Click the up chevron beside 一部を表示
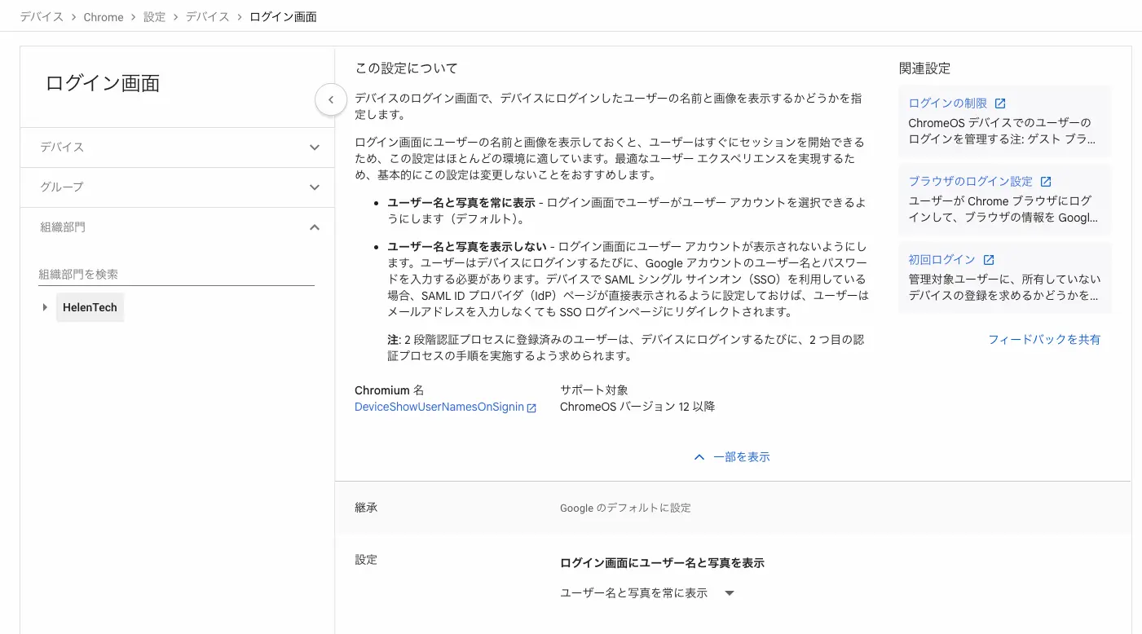This screenshot has width=1142, height=634. coord(699,456)
